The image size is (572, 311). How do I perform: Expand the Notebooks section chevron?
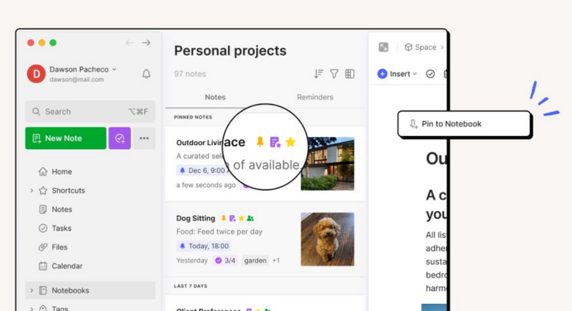(x=32, y=290)
